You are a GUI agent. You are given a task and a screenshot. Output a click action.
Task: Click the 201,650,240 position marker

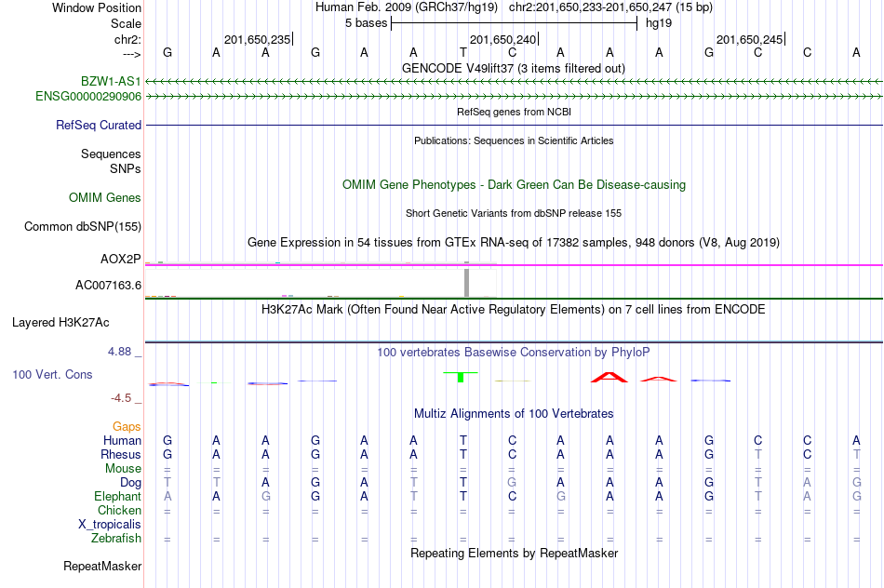coord(502,39)
